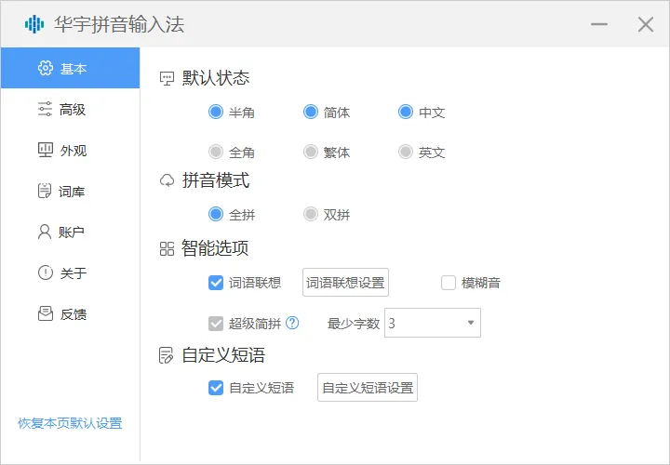Click the gear icon beside 基本
The height and width of the screenshot is (465, 670).
tap(46, 68)
